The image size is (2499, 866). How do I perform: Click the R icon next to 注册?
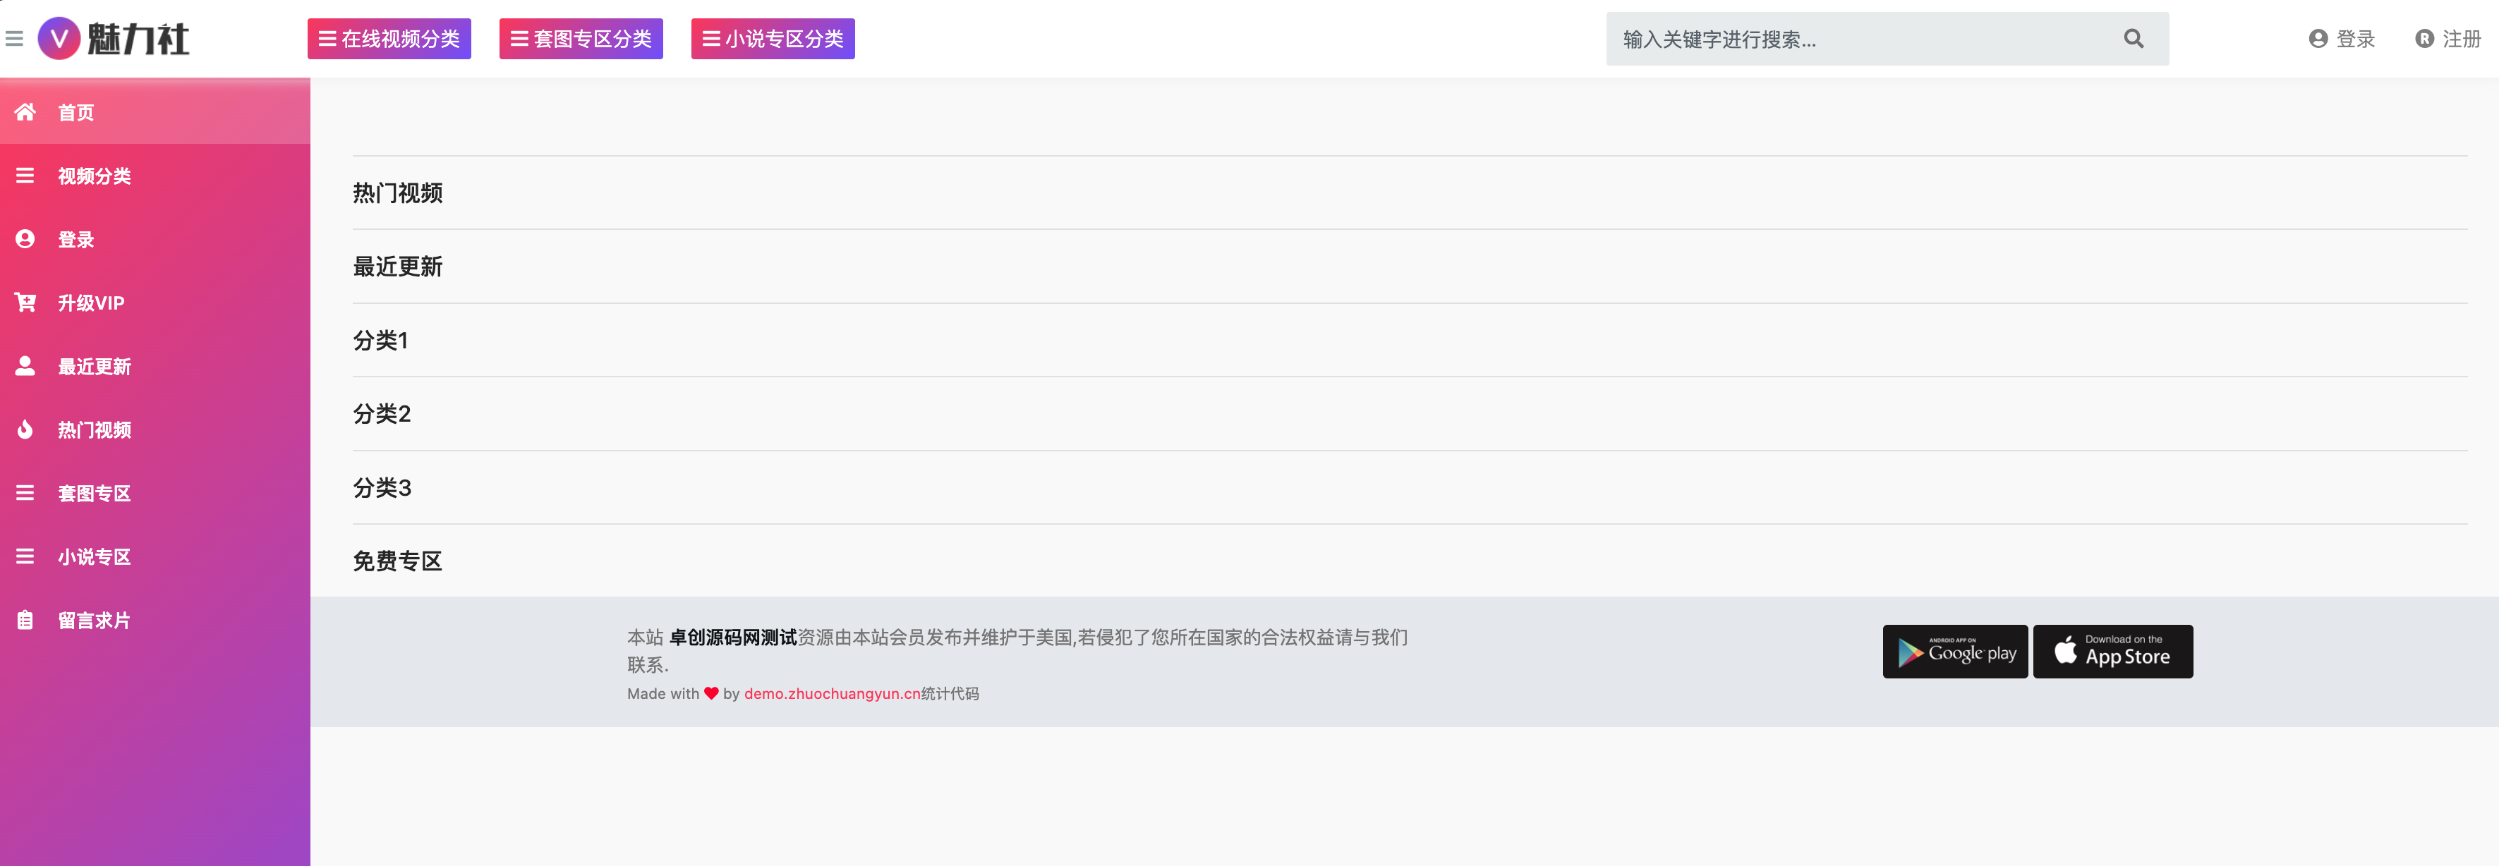click(x=2424, y=39)
